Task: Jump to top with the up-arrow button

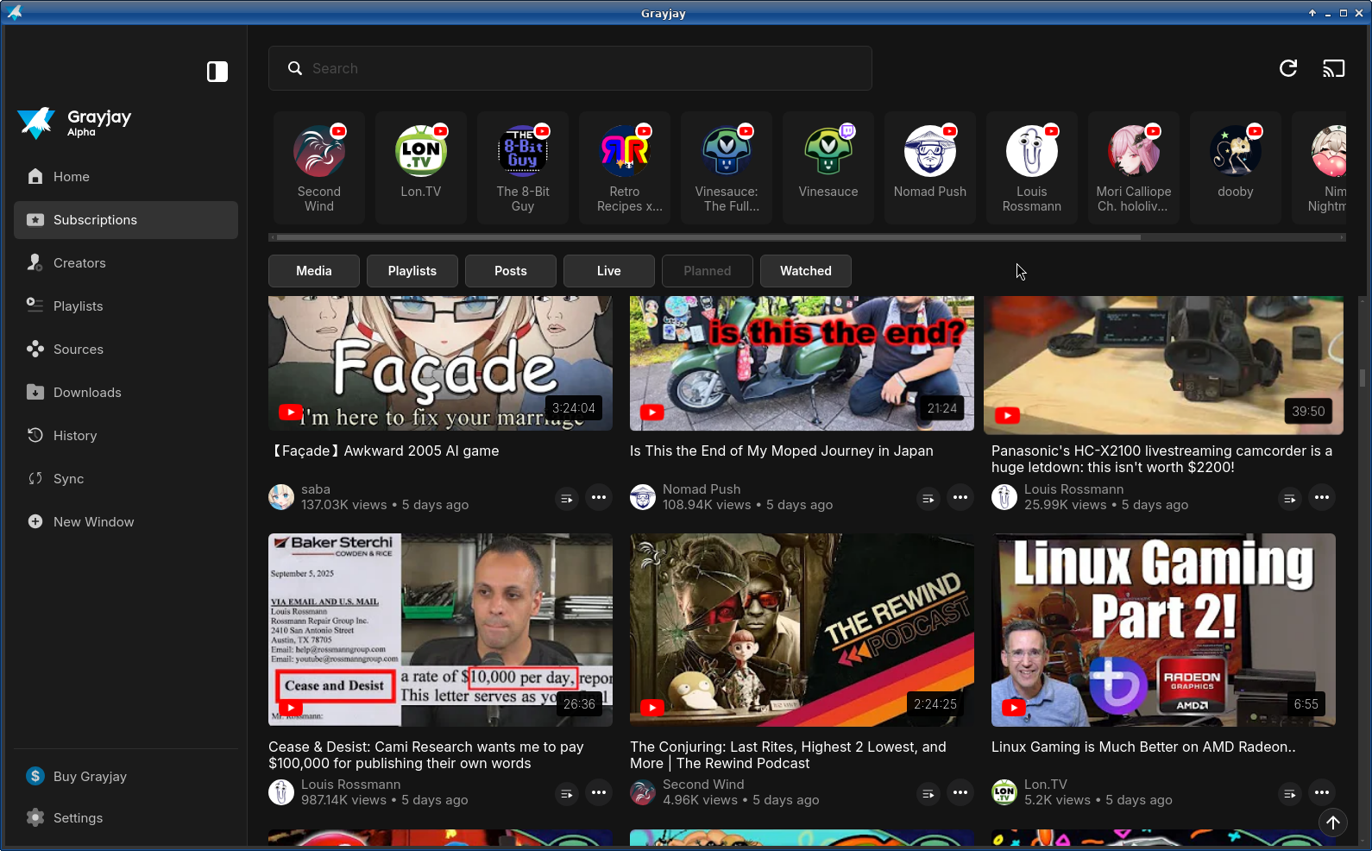Action: [x=1333, y=823]
